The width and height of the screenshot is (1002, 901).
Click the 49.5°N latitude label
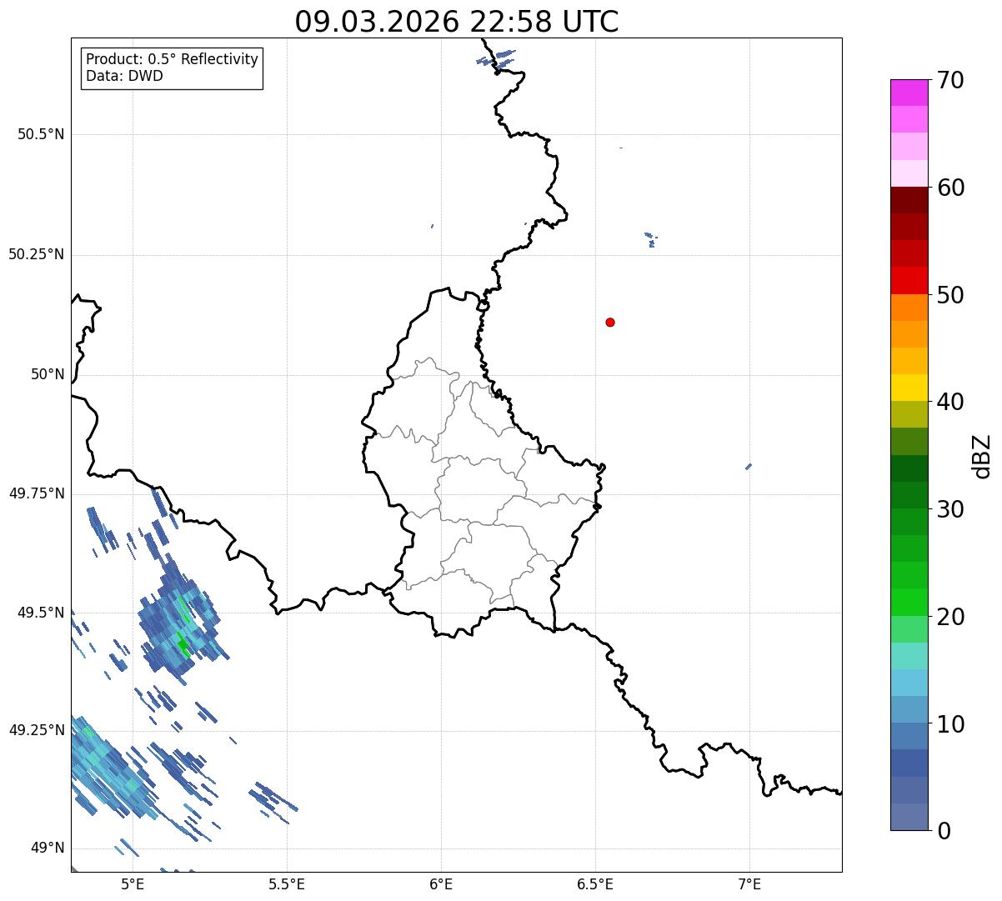[41, 613]
